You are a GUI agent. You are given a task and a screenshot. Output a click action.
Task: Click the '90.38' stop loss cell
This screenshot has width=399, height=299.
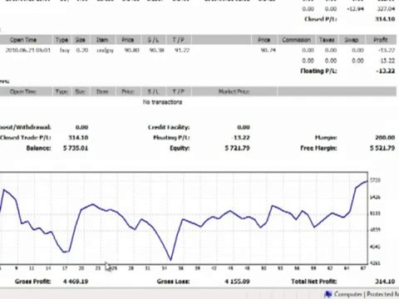pyautogui.click(x=156, y=50)
